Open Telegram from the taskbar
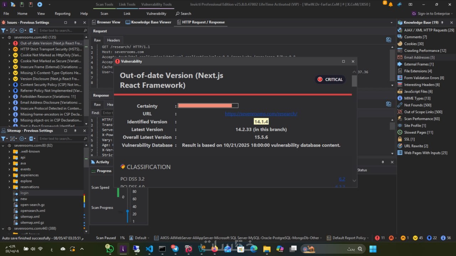 pyautogui.click(x=175, y=249)
